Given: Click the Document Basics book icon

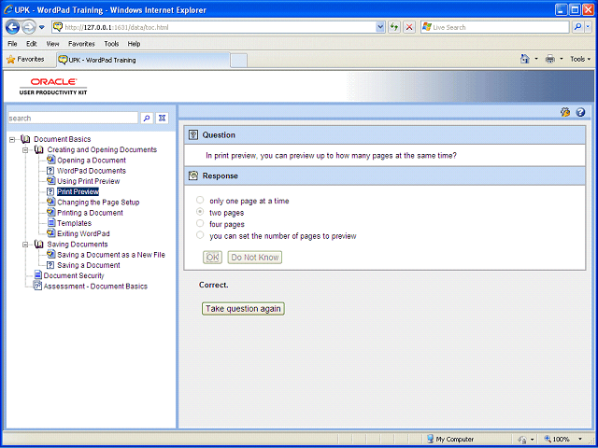Looking at the screenshot, I should 25,139.
